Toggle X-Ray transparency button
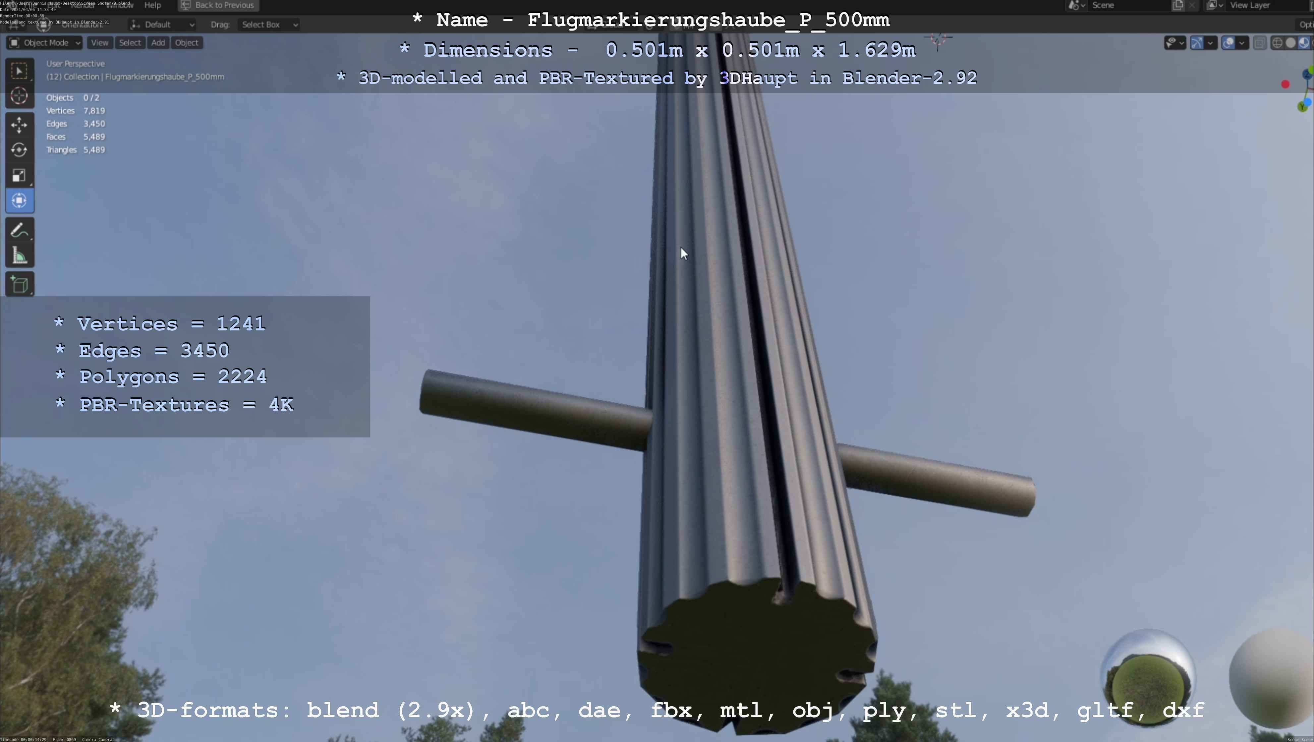 (x=1259, y=43)
